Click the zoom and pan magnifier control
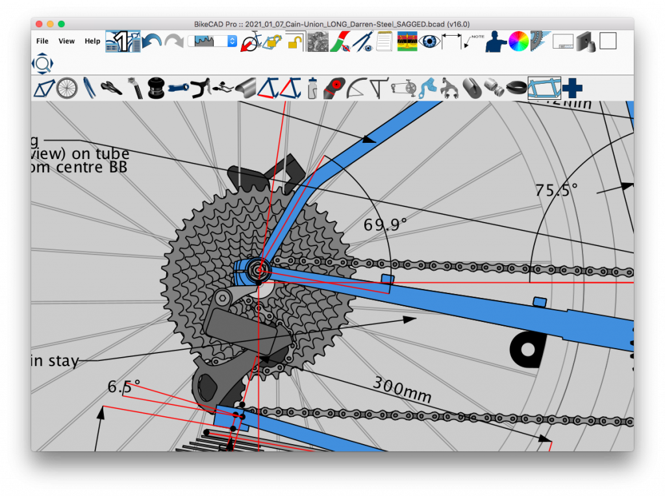Viewport: 665px width, 496px height. pos(42,64)
